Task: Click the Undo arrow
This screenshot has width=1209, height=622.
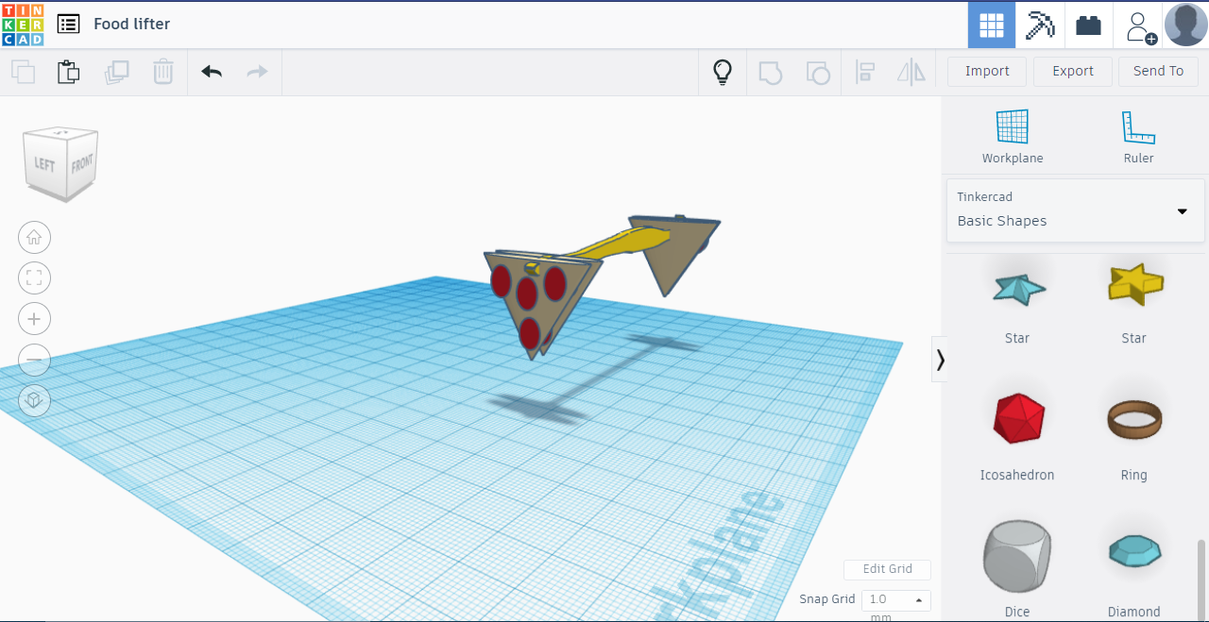Action: (x=211, y=71)
